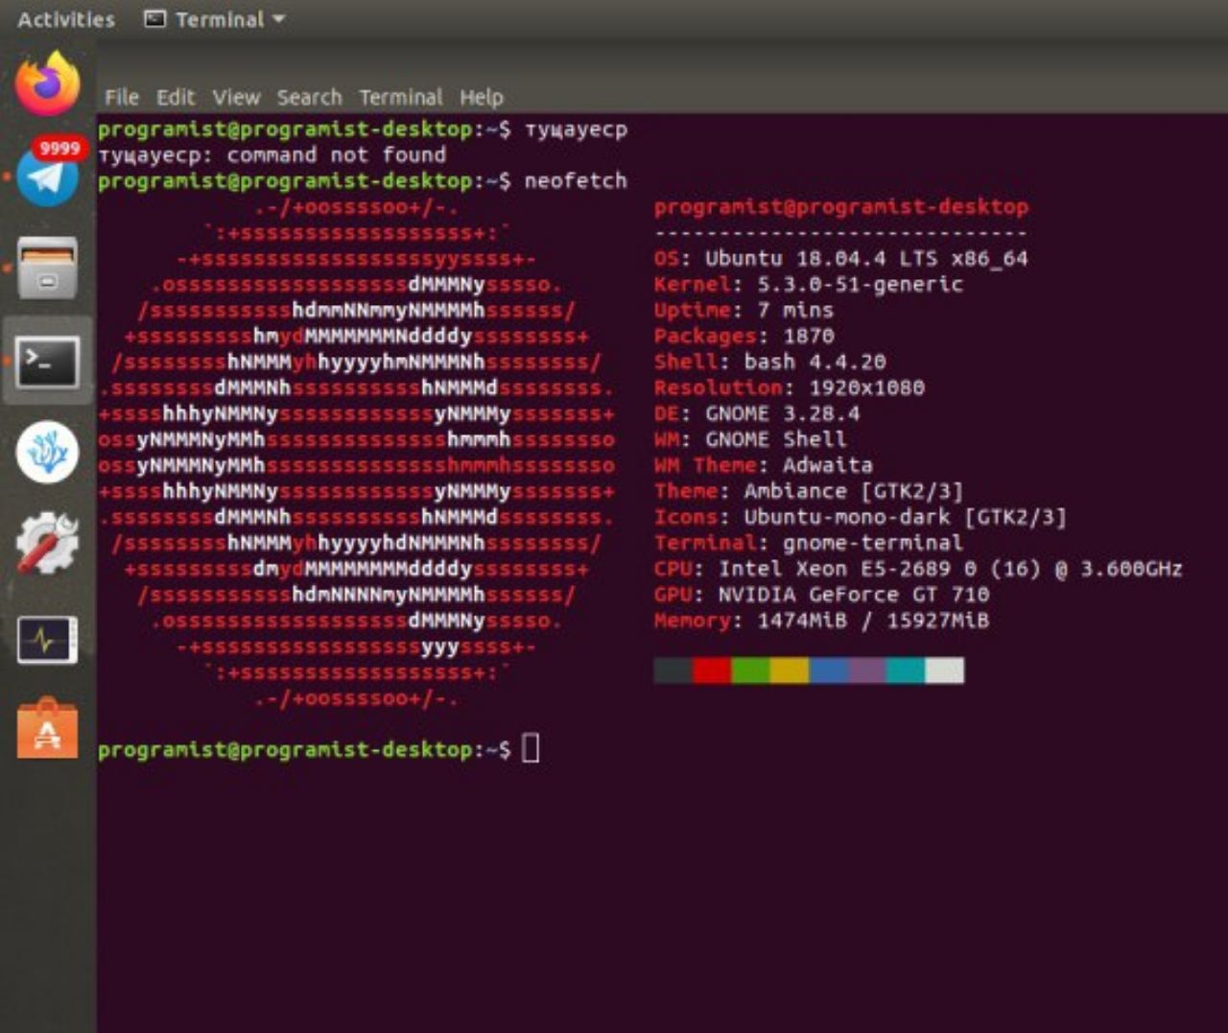1228x1033 pixels.
Task: Open Telegram with 9999 badge
Action: point(48,175)
